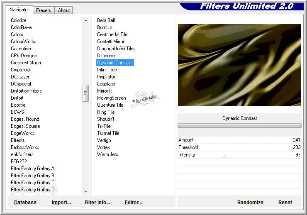Select EmbossWorks category
Screen dimensions: 307x215
pos(25,147)
